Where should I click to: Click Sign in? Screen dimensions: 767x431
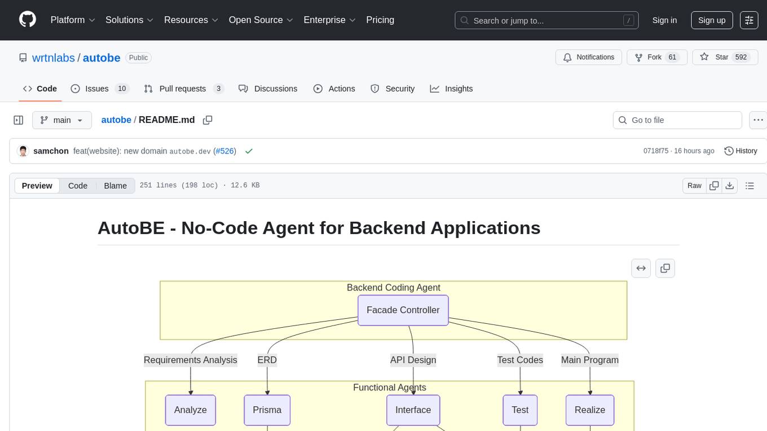tap(664, 20)
